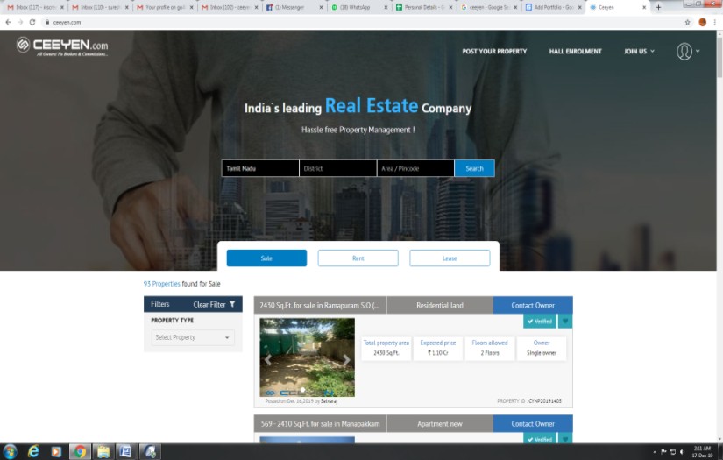Favorite the Manapakkam property with heart
This screenshot has width=723, height=460.
pyautogui.click(x=565, y=439)
